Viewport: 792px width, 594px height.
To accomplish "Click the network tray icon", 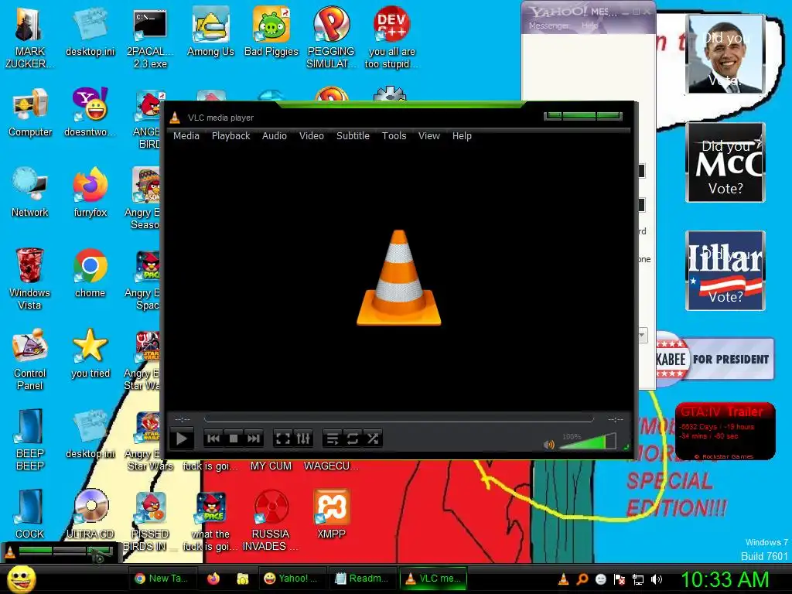I will (x=638, y=579).
